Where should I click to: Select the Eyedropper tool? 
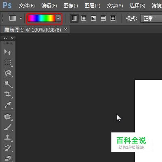pos(8,105)
